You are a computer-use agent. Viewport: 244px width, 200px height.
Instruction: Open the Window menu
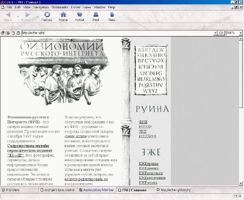point(100,7)
